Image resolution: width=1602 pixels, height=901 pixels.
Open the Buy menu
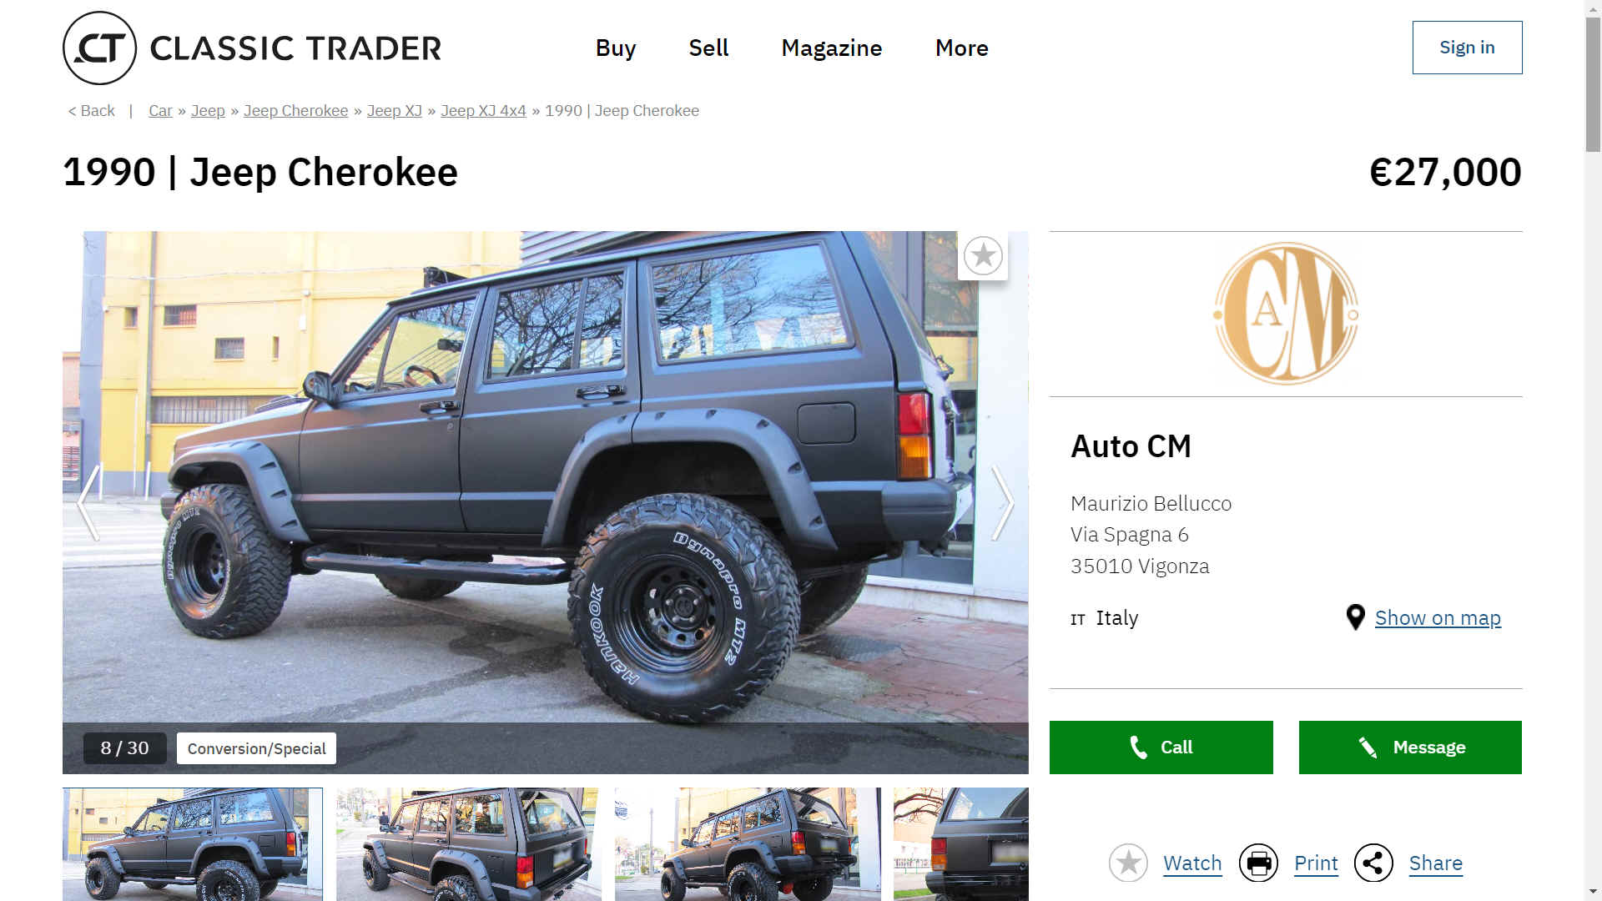point(616,48)
